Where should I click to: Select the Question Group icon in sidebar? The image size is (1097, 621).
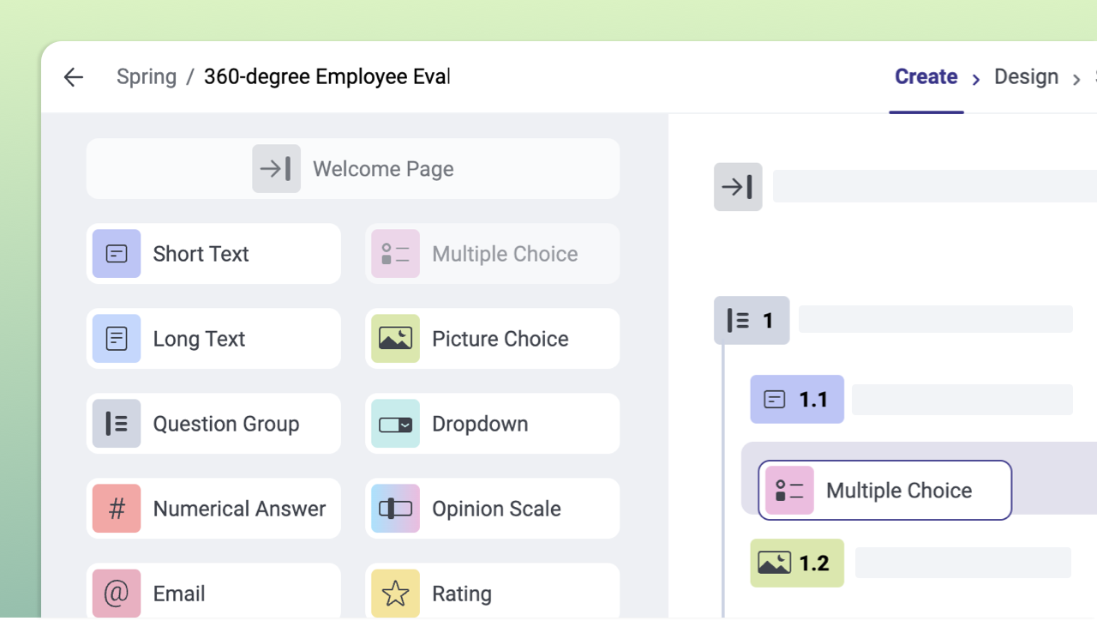[117, 423]
